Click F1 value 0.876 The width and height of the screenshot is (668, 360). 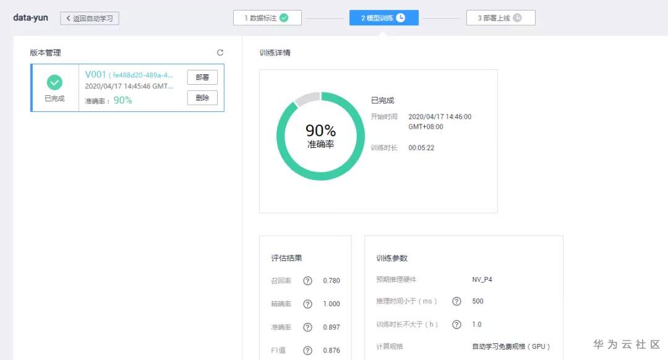coord(332,350)
